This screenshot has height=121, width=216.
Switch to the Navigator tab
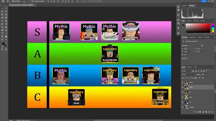coord(184,5)
